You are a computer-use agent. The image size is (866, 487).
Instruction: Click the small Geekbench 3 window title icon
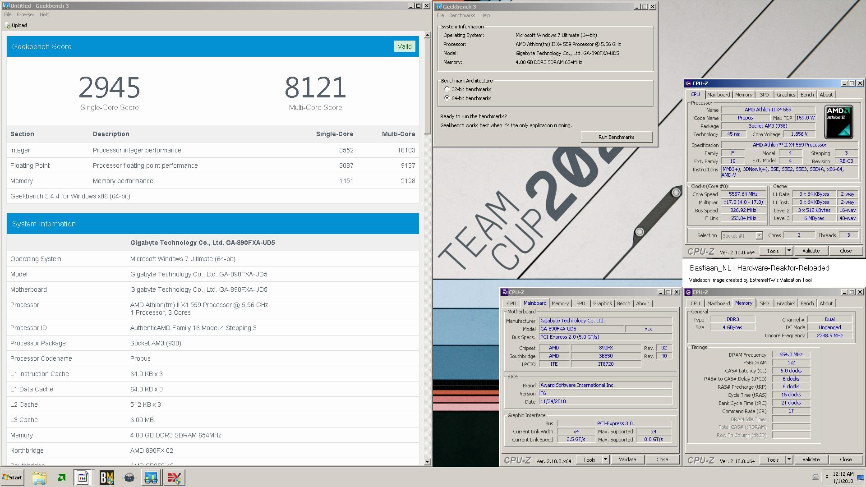pyautogui.click(x=439, y=7)
